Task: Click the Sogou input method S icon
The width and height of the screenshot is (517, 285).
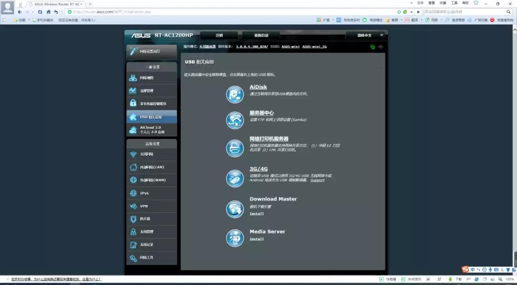Action: pos(465,270)
